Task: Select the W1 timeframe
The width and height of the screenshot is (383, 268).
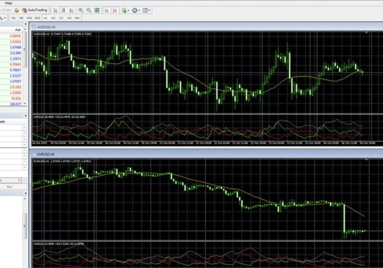Action: [x=69, y=18]
